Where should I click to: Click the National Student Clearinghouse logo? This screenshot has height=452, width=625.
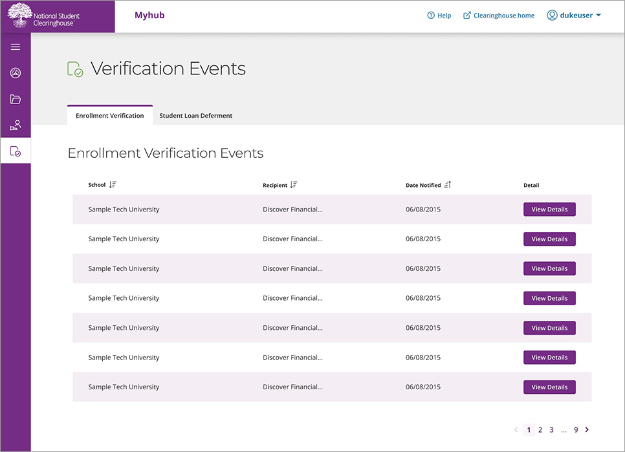[44, 16]
